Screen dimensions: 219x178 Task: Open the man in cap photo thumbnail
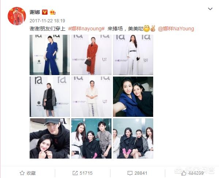click(x=50, y=138)
